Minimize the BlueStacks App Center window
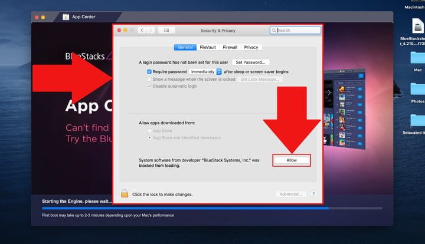The image size is (425, 244). pyautogui.click(x=43, y=17)
